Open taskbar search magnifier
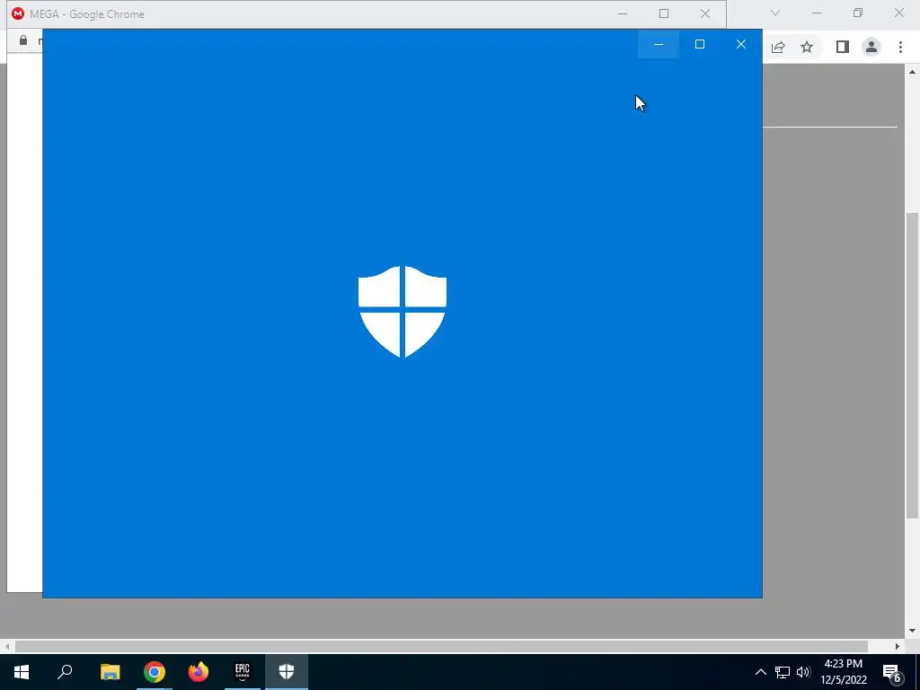Image resolution: width=920 pixels, height=690 pixels. (x=65, y=672)
